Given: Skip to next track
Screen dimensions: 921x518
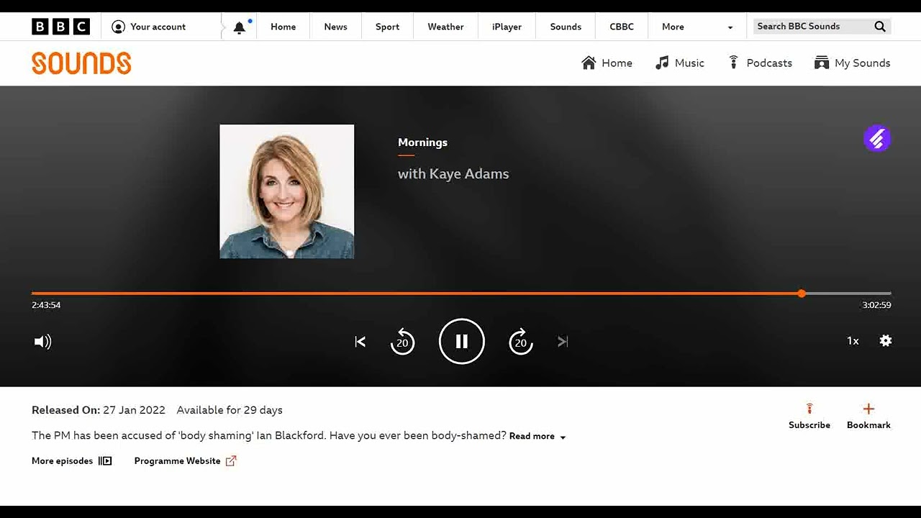Looking at the screenshot, I should coord(563,342).
